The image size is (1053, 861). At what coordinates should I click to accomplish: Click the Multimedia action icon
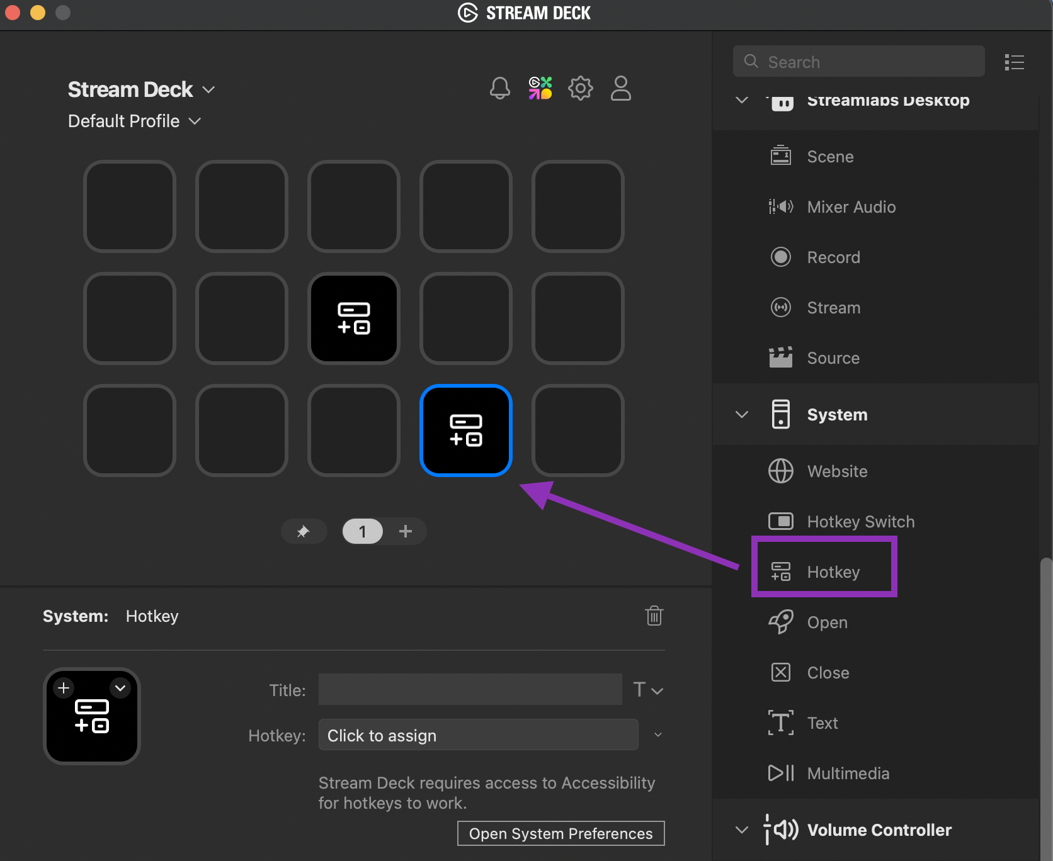781,773
